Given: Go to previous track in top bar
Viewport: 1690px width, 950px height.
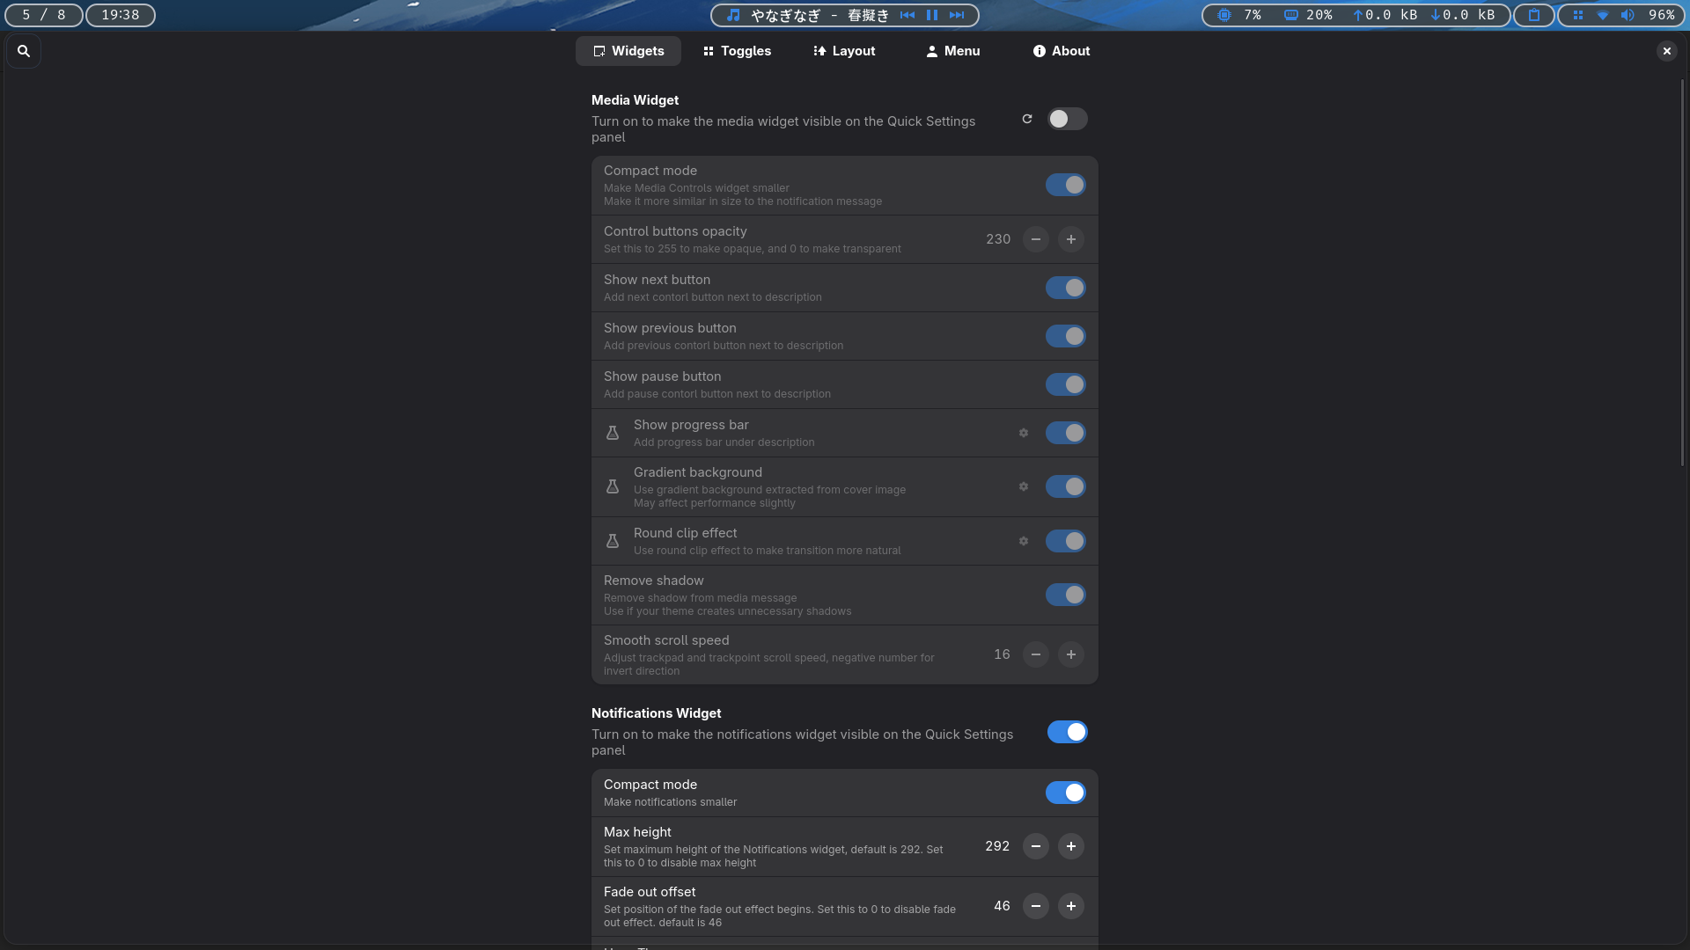Looking at the screenshot, I should tap(907, 15).
